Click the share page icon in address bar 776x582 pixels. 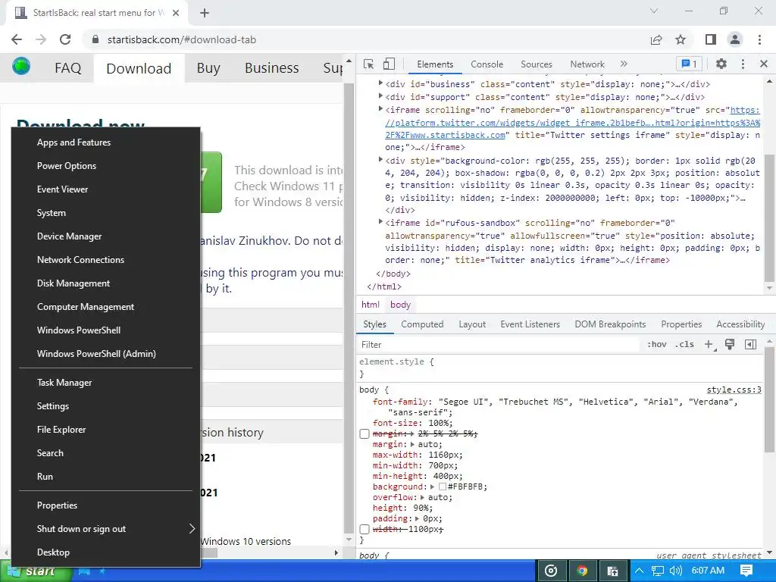point(656,39)
